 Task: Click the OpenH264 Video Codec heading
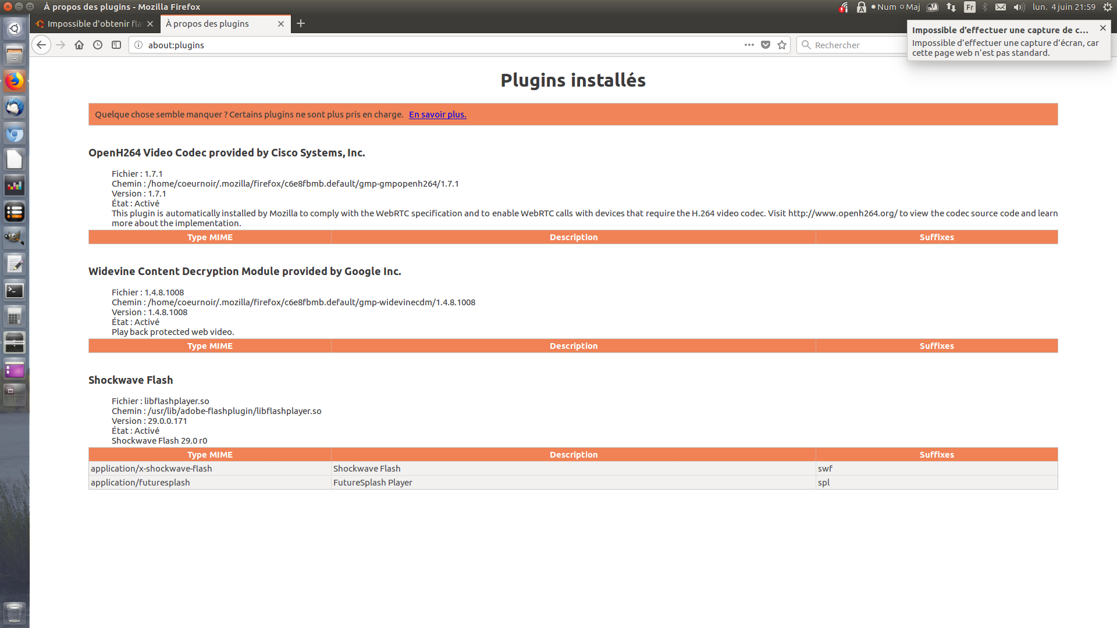click(x=227, y=153)
